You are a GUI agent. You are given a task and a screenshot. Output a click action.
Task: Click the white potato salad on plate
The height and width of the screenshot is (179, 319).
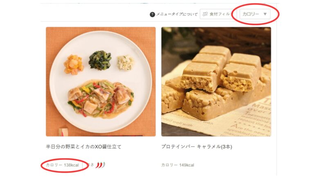pyautogui.click(x=126, y=63)
